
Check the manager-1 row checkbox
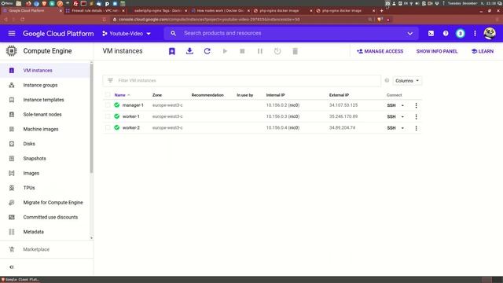(108, 105)
